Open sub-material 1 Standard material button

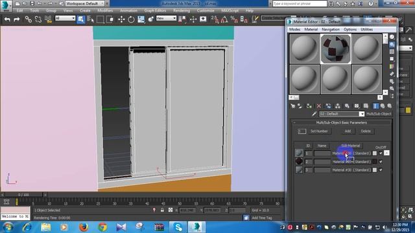351,153
